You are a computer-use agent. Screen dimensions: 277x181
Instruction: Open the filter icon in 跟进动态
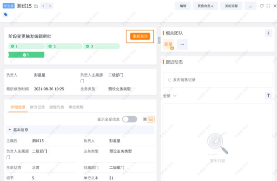click(x=268, y=96)
